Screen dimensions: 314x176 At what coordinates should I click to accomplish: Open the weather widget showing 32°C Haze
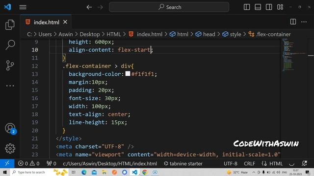point(237,172)
